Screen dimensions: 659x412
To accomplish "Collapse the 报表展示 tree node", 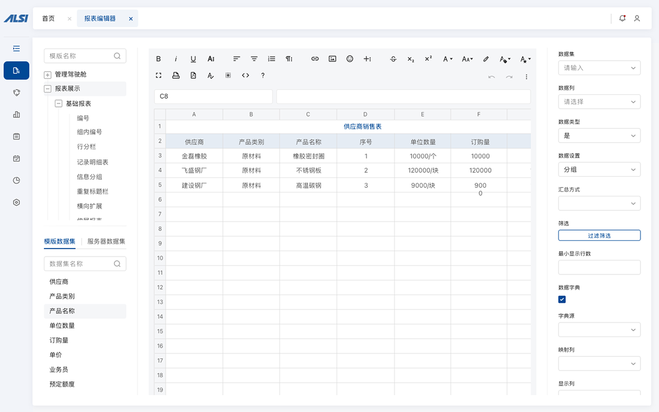I will coord(47,89).
